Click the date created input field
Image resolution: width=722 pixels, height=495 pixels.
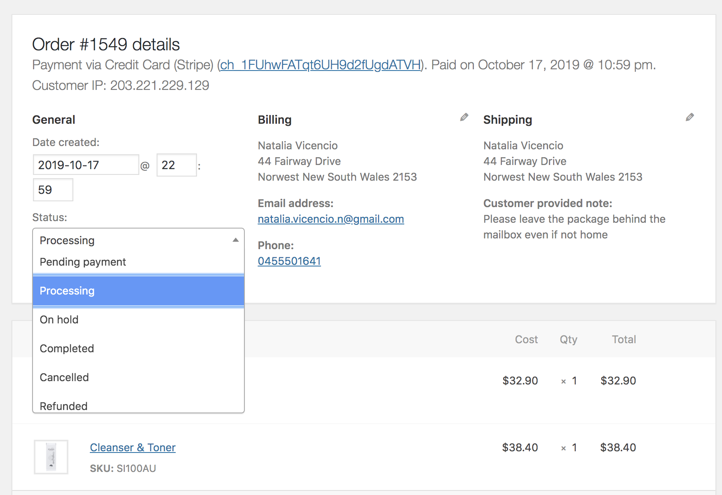point(86,165)
